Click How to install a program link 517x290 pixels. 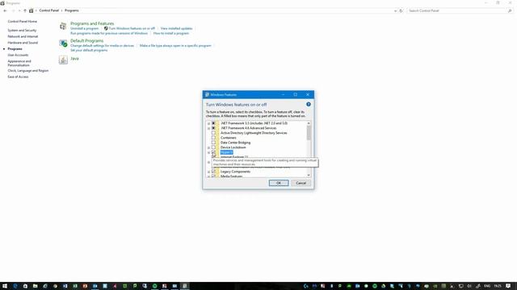tap(171, 33)
